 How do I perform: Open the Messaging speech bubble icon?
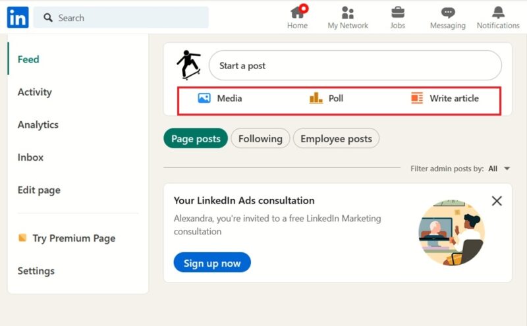(x=448, y=13)
